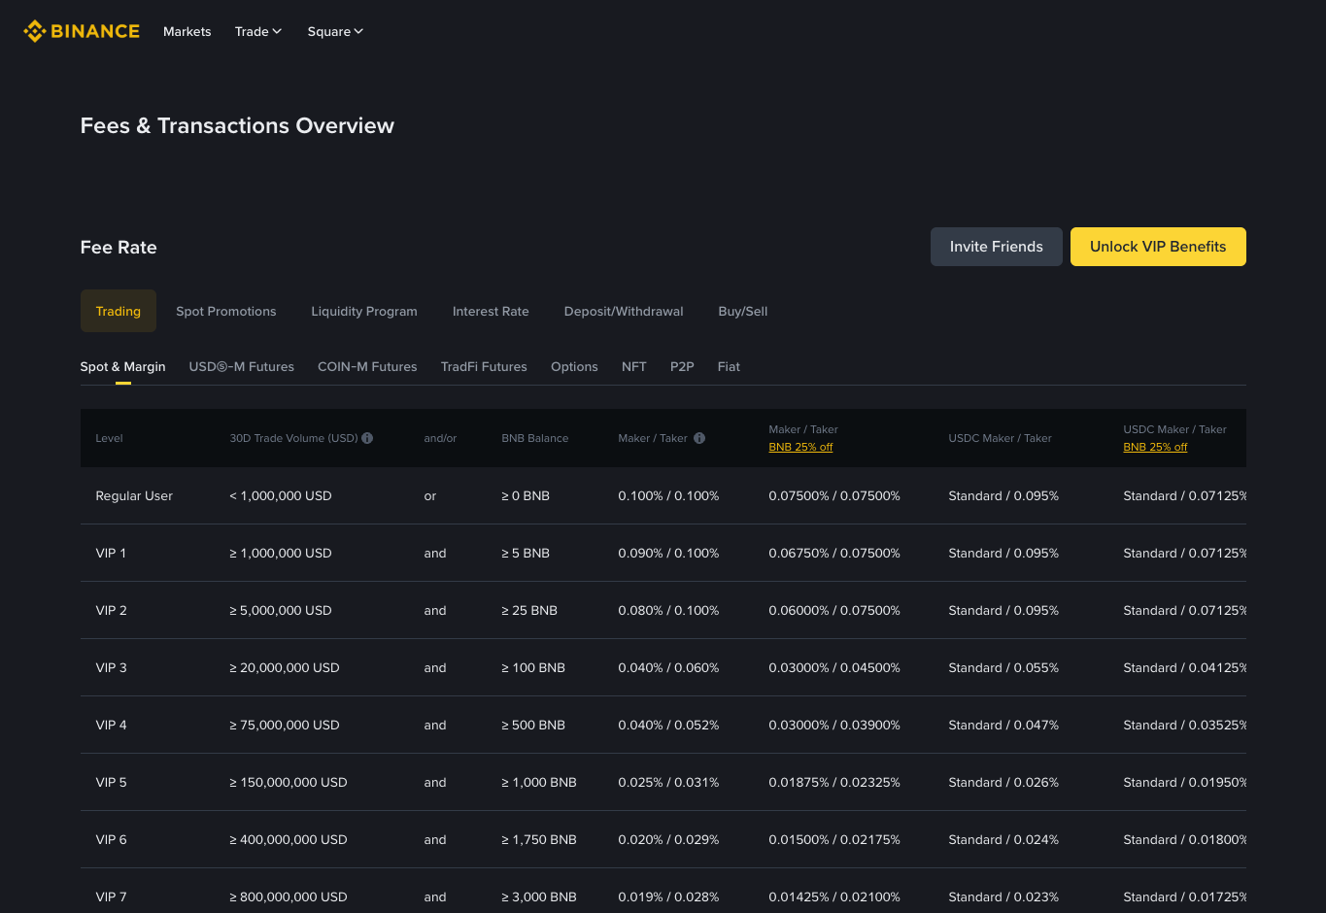Image resolution: width=1326 pixels, height=913 pixels.
Task: Click the VIP 4 row label
Action: [111, 726]
